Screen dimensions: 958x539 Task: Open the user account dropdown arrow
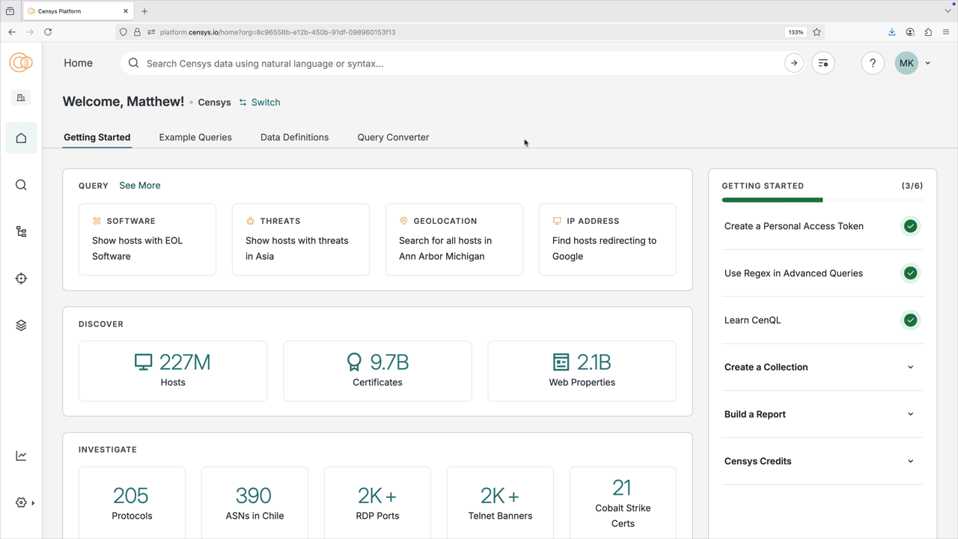tap(928, 64)
